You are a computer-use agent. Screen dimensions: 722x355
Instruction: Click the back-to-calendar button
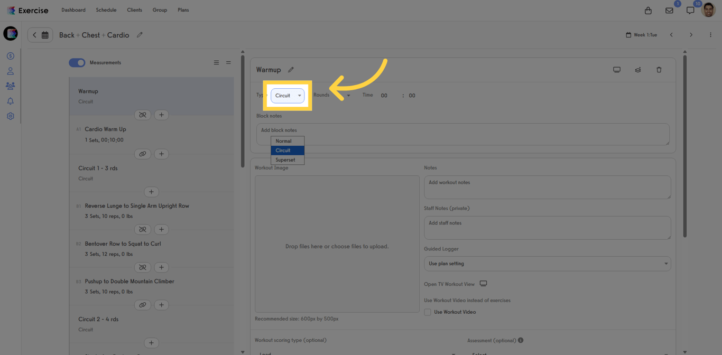click(40, 35)
